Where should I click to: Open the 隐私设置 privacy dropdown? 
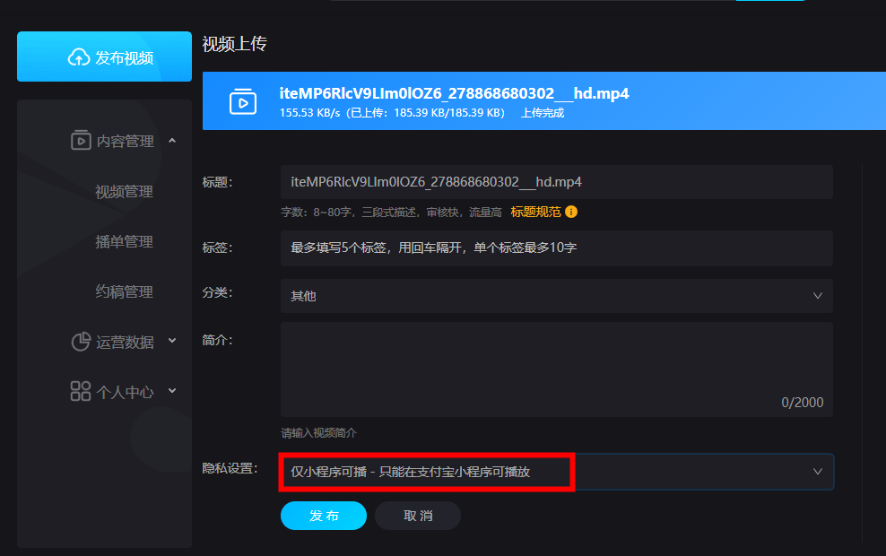[557, 472]
